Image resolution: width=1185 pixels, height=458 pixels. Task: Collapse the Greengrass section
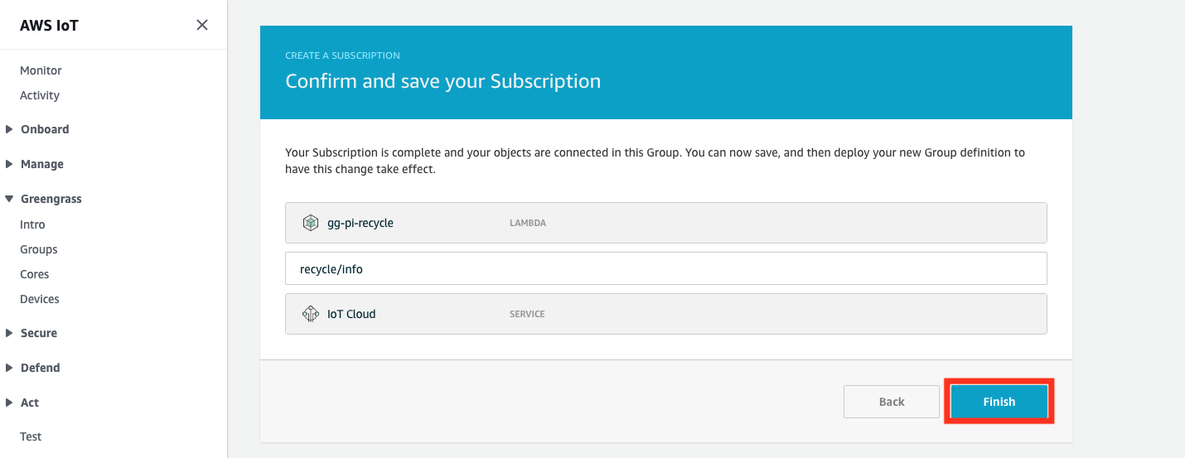click(x=9, y=199)
